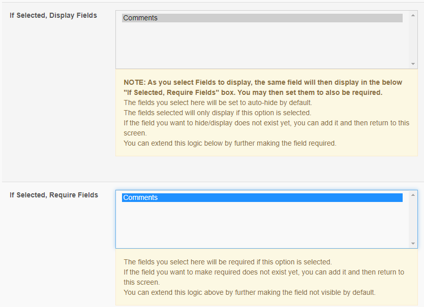Click 'make required does not exist yet' line

pos(264,277)
